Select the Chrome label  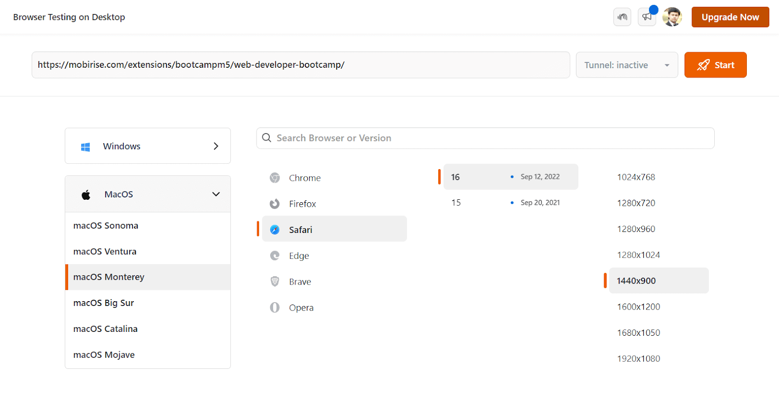[x=305, y=178]
